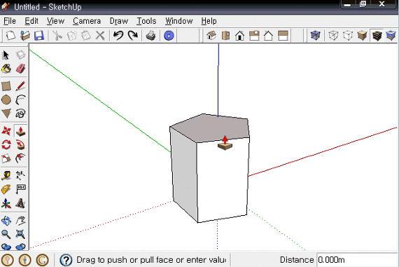Pick the Paint Bucket tool
399x267 pixels.
click(x=6, y=69)
